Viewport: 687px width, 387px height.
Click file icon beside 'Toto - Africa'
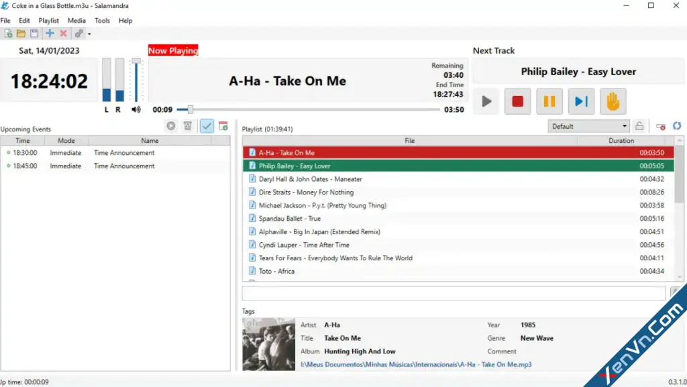point(252,270)
